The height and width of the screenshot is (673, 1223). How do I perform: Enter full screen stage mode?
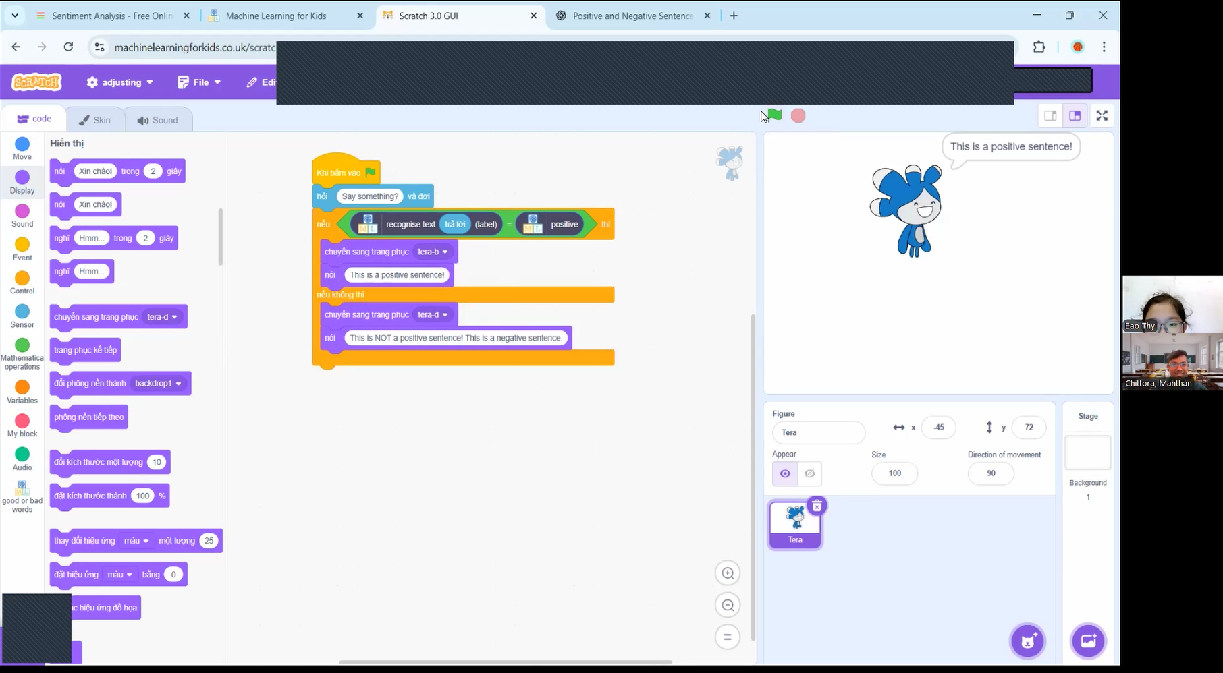[x=1102, y=116]
